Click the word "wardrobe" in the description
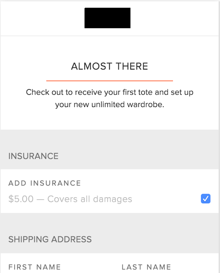Screen dimensions: 220x273 pos(146,104)
